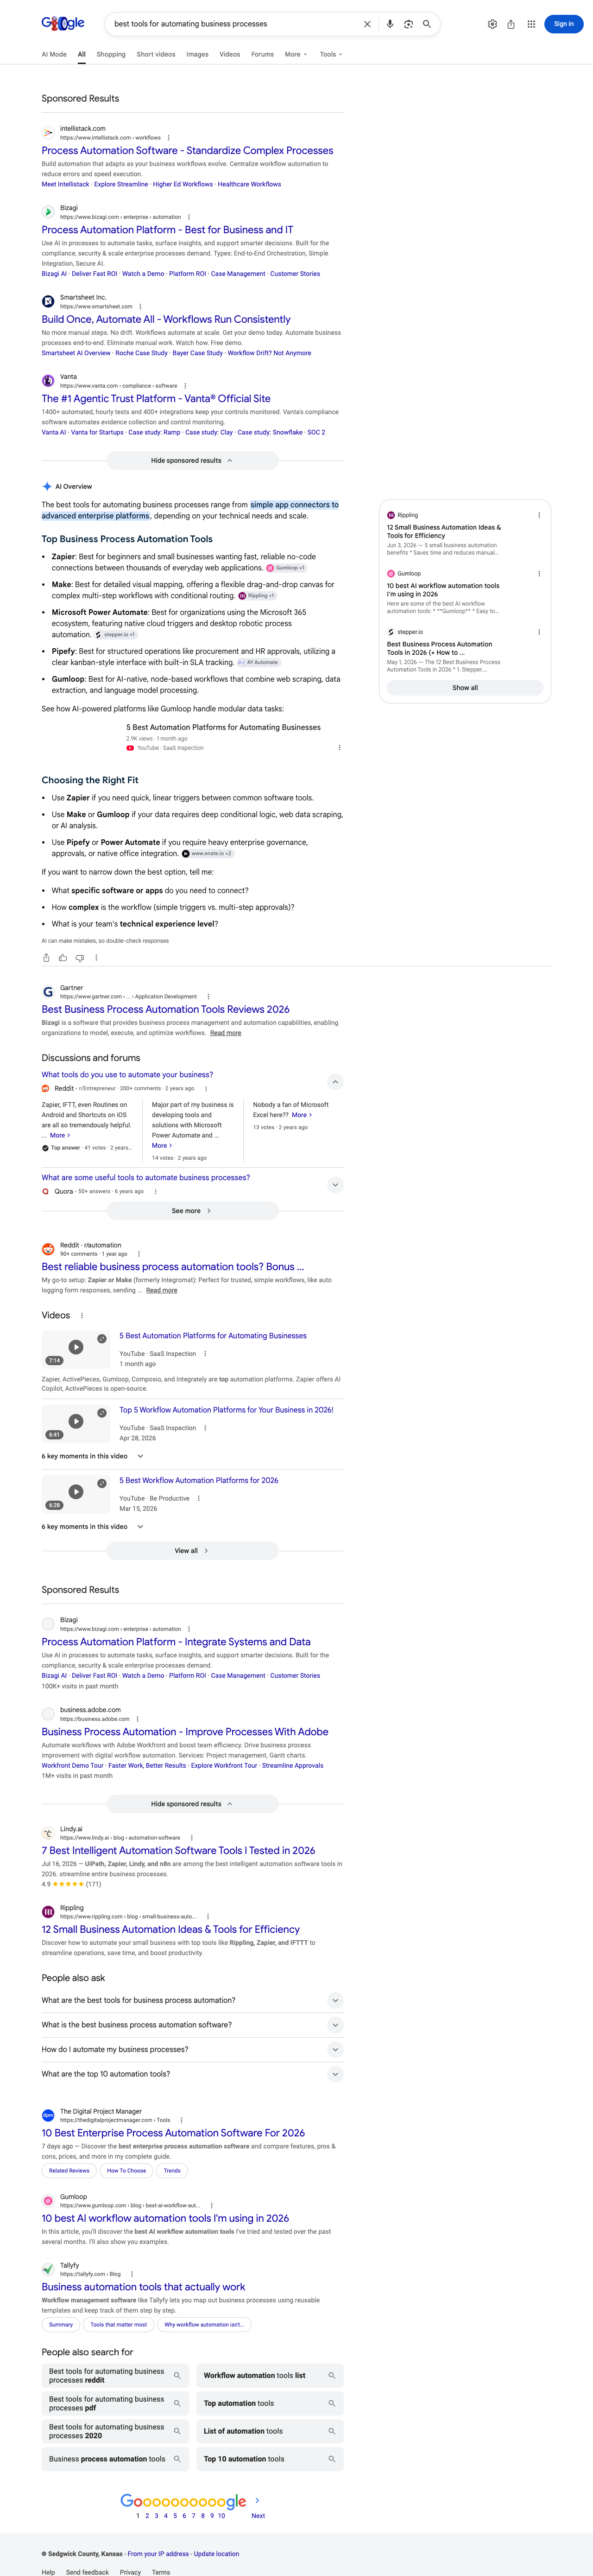This screenshot has width=593, height=2576.
Task: Switch to AI Mode tab
Action: click(54, 54)
